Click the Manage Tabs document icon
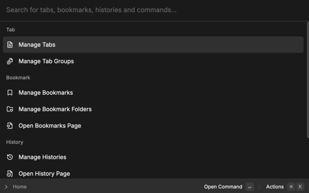309x193 pixels. (10, 45)
